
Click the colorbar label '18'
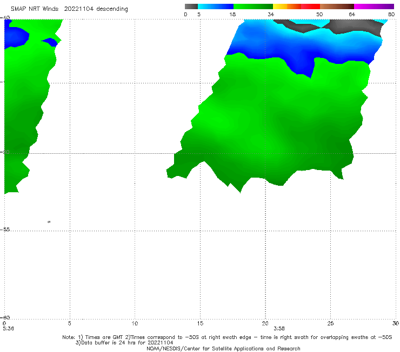tap(232, 14)
